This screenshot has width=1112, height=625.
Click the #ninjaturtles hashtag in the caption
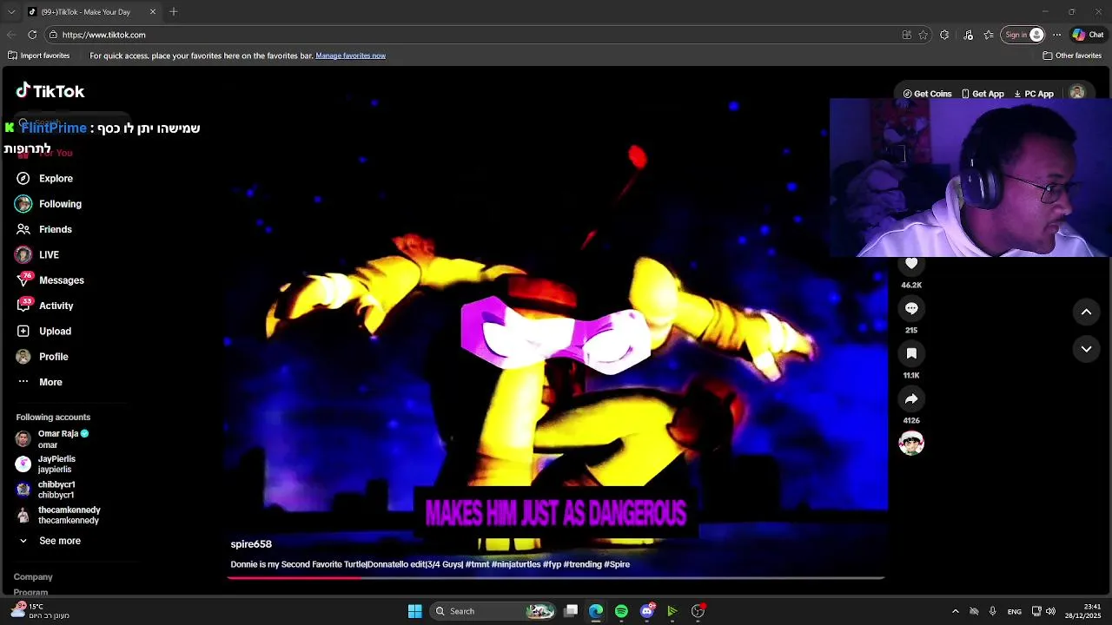516,564
